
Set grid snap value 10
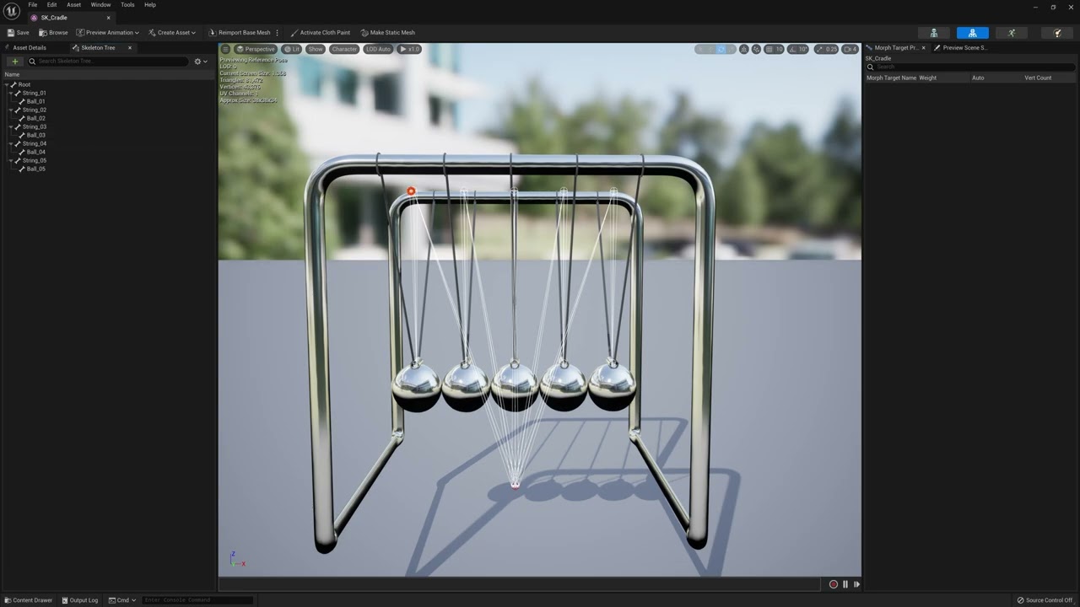pyautogui.click(x=779, y=49)
